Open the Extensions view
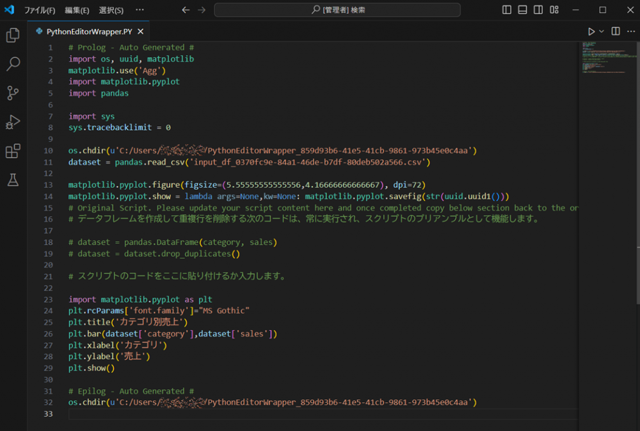The height and width of the screenshot is (431, 640). 12,150
